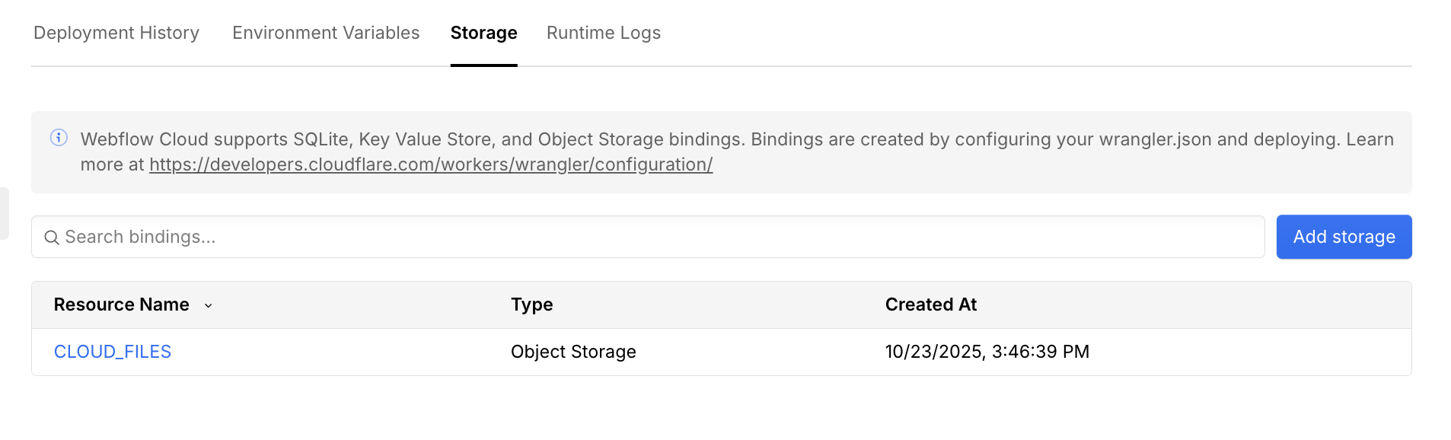Switch to the Runtime Logs tab

[603, 33]
